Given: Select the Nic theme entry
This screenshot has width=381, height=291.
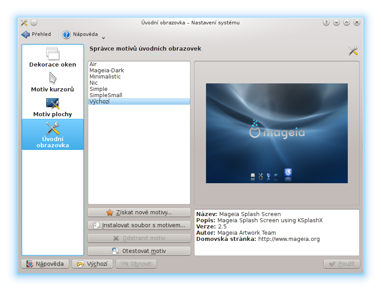Looking at the screenshot, I should click(94, 83).
